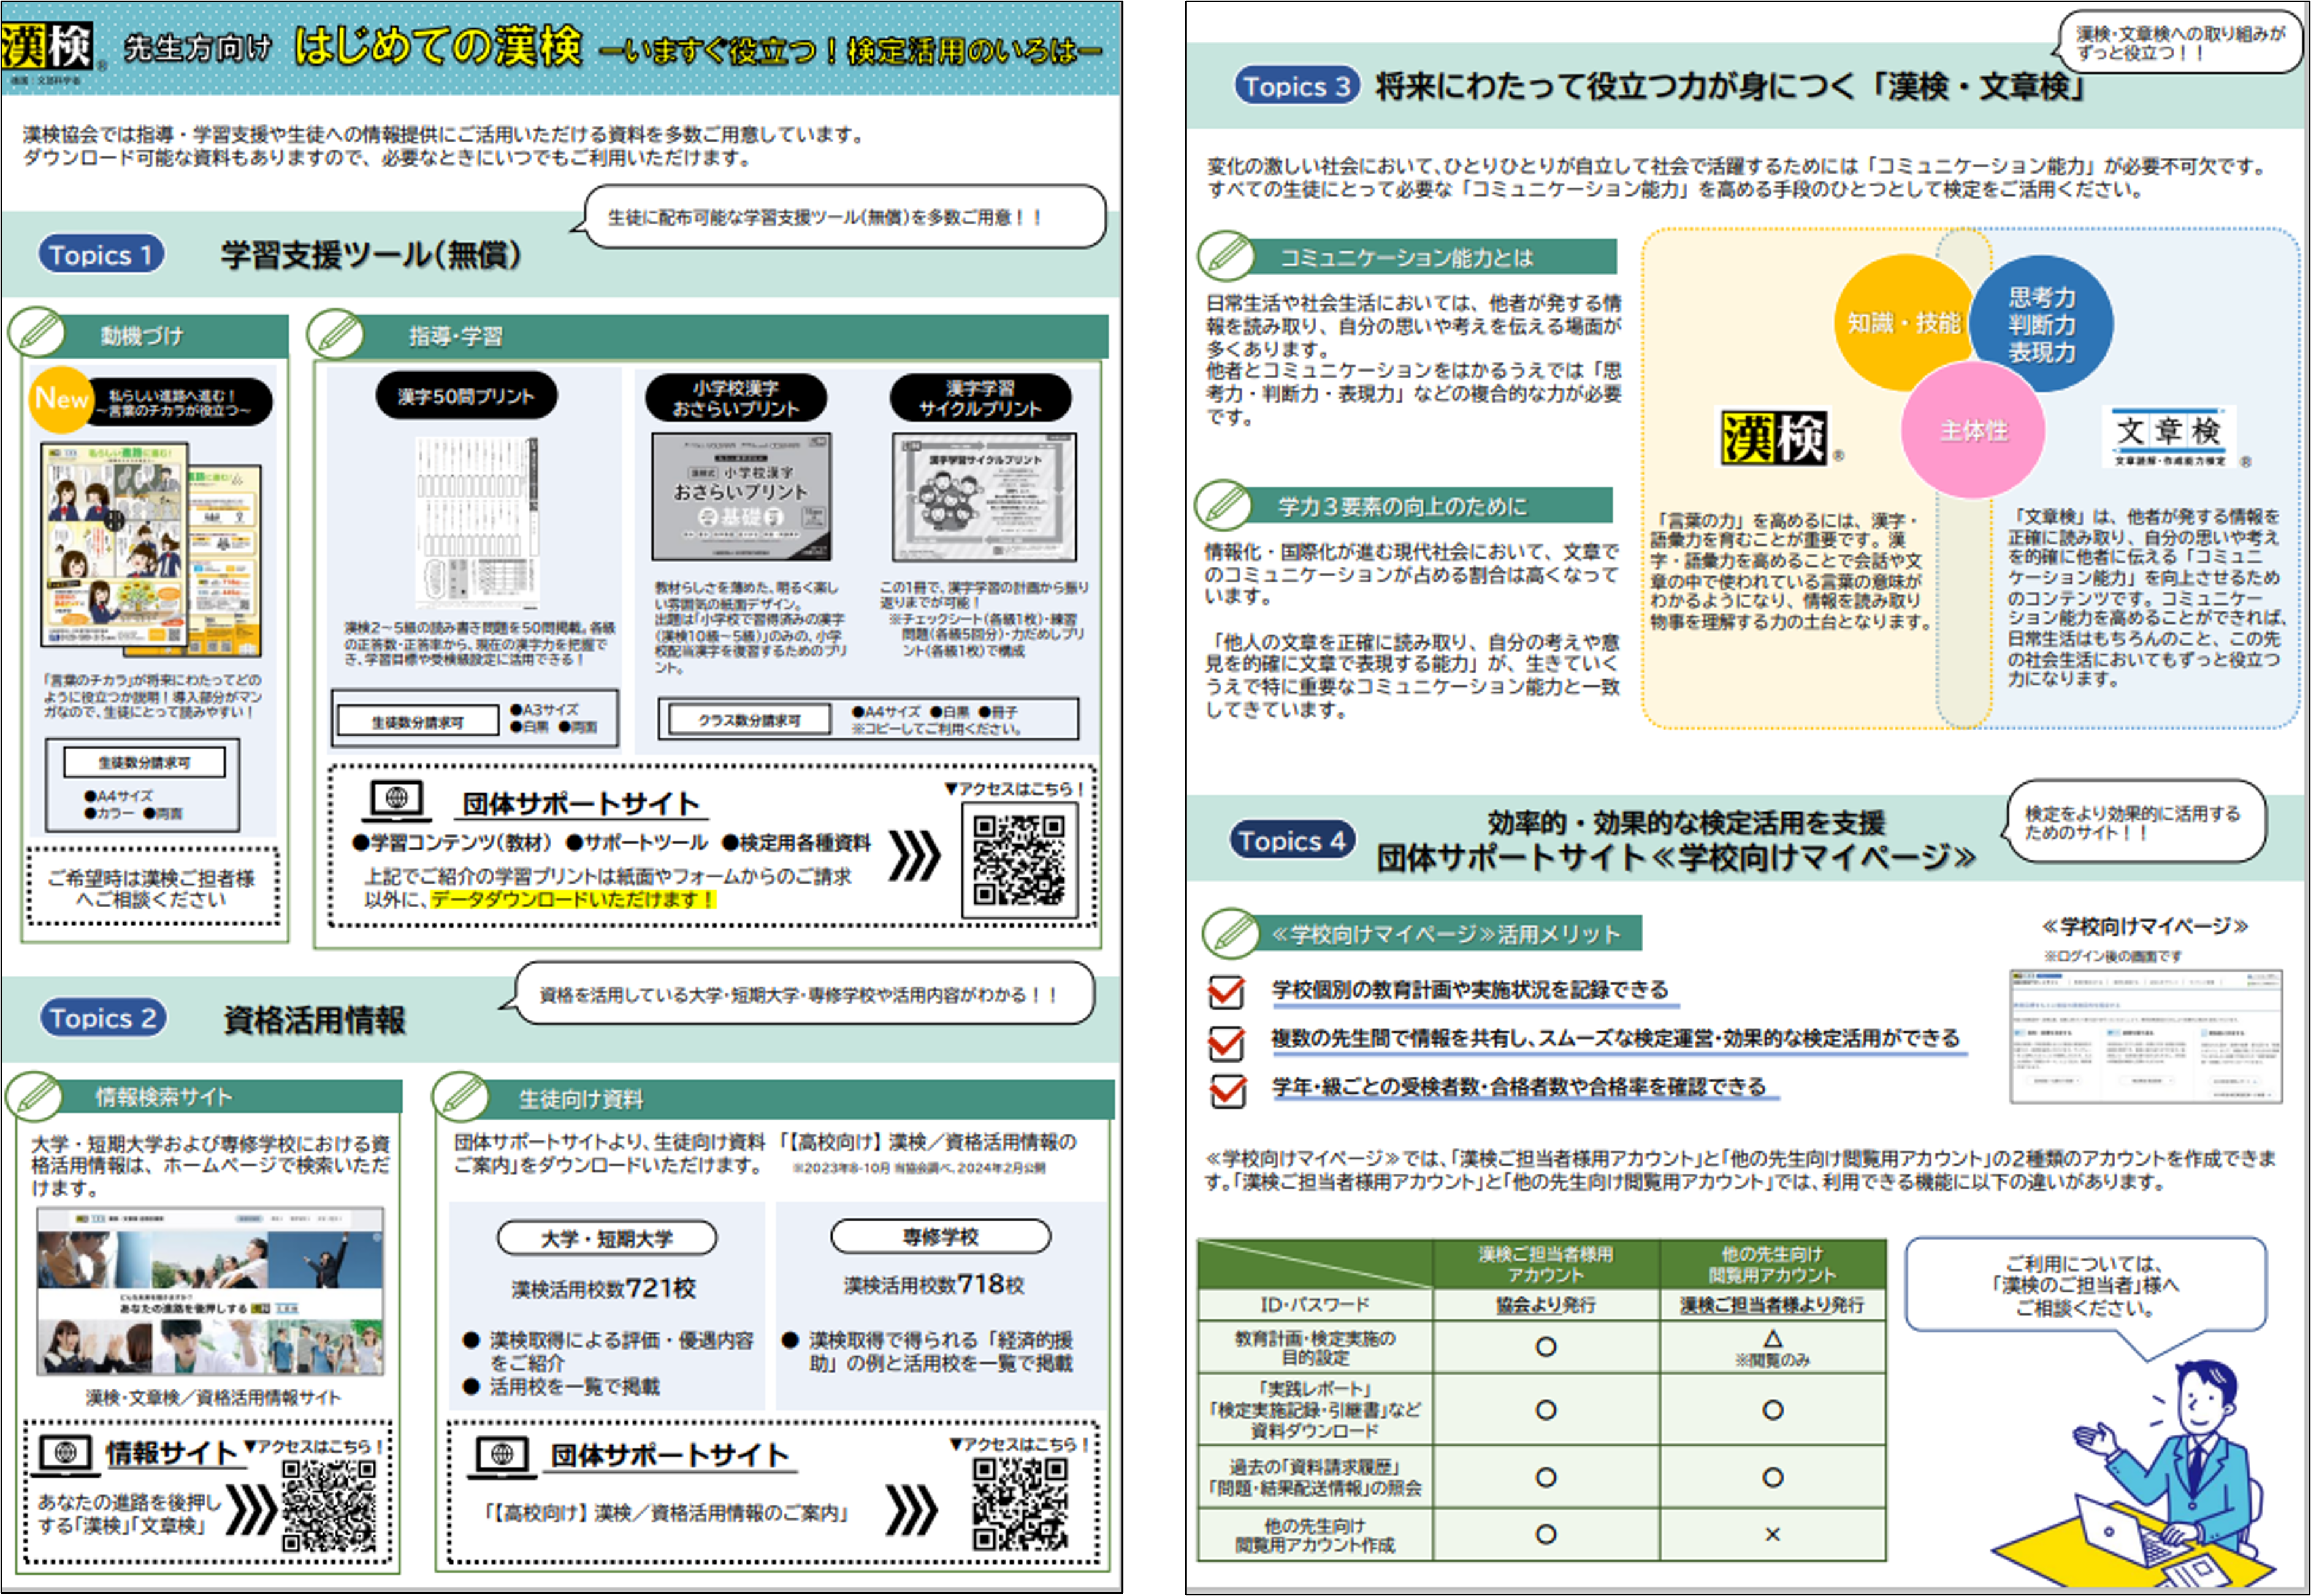This screenshot has width=2311, height=1596.
Task: Click the pencil icon beside 動機づけ
Action: (36, 333)
